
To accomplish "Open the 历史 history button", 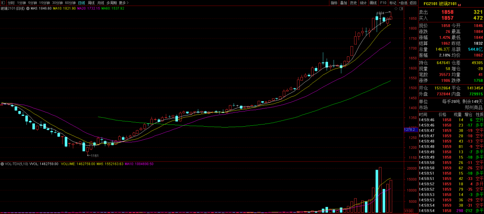I will (x=354, y=3).
